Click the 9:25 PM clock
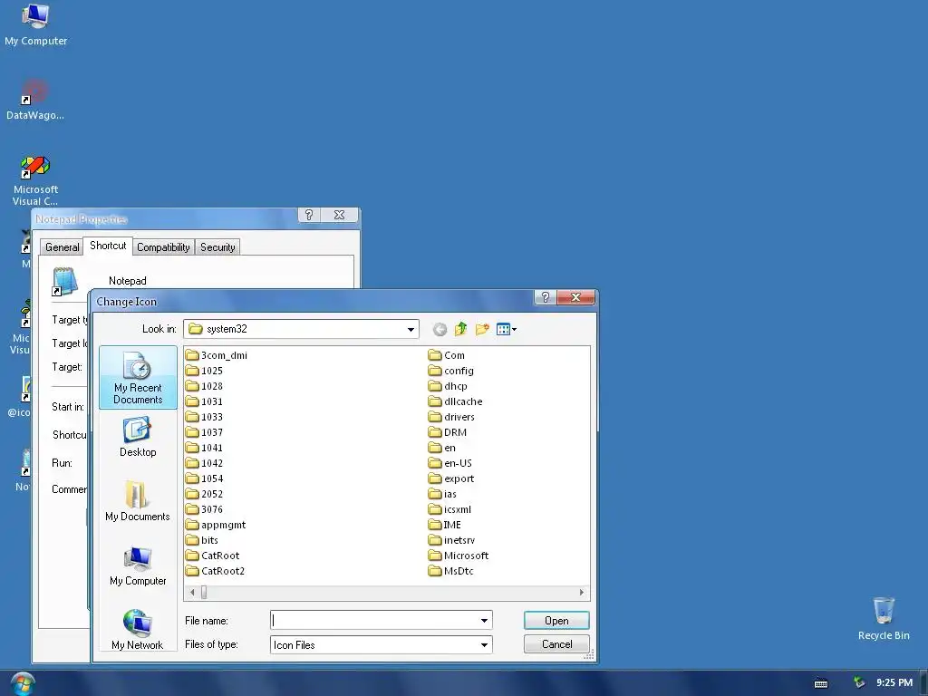Screen dimensions: 928x696 pyautogui.click(x=894, y=682)
